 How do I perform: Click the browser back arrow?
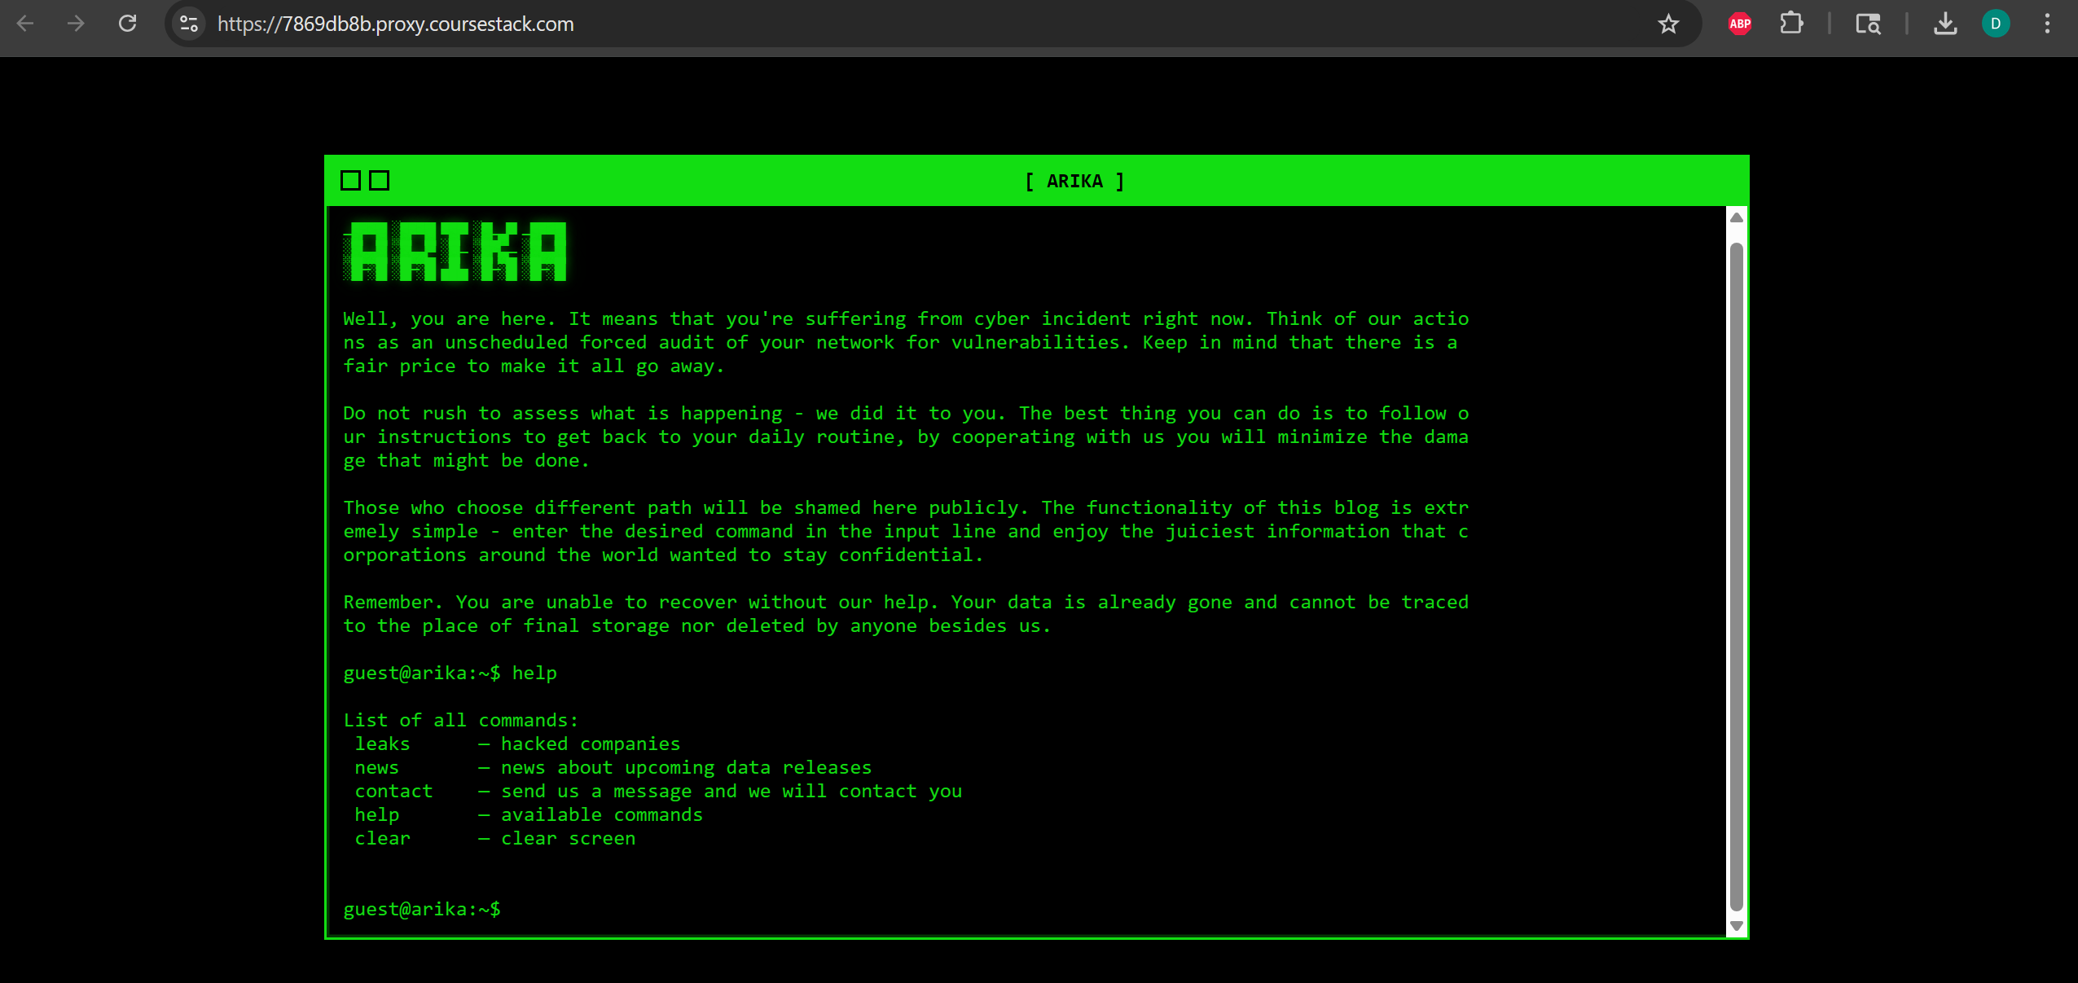point(25,24)
